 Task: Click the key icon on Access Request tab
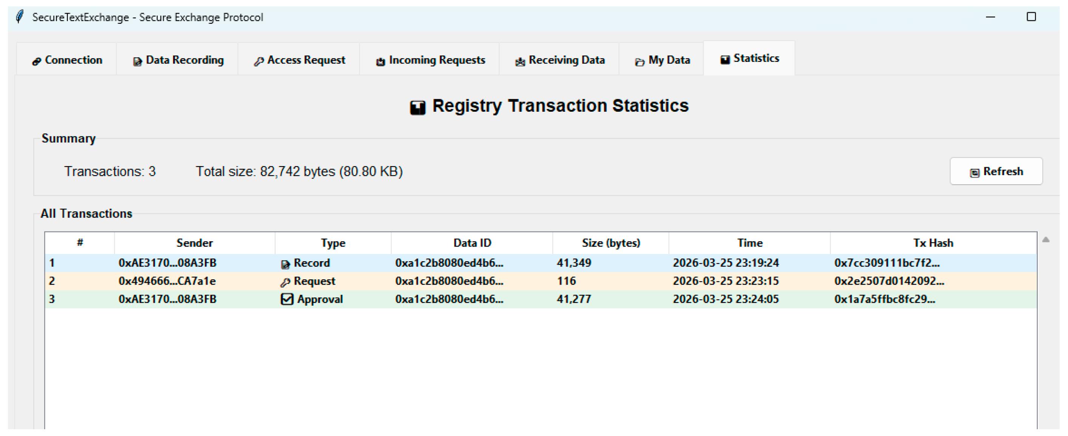tap(259, 62)
